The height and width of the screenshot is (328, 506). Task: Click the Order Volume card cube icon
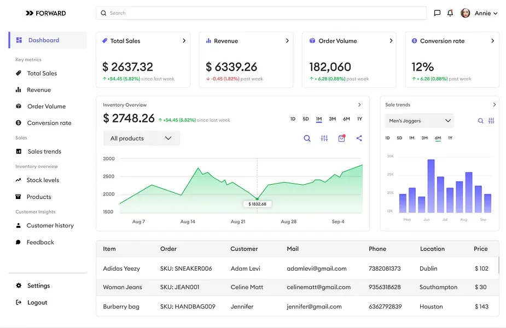[312, 40]
